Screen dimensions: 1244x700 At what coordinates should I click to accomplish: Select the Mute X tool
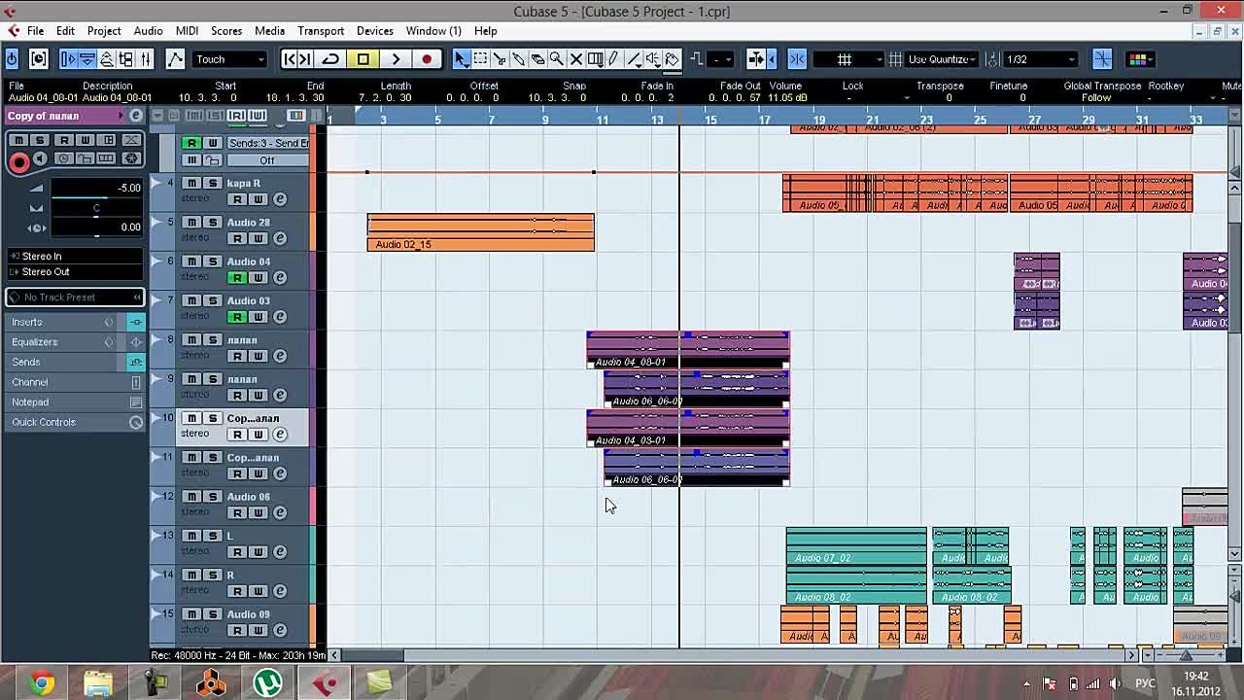point(575,59)
